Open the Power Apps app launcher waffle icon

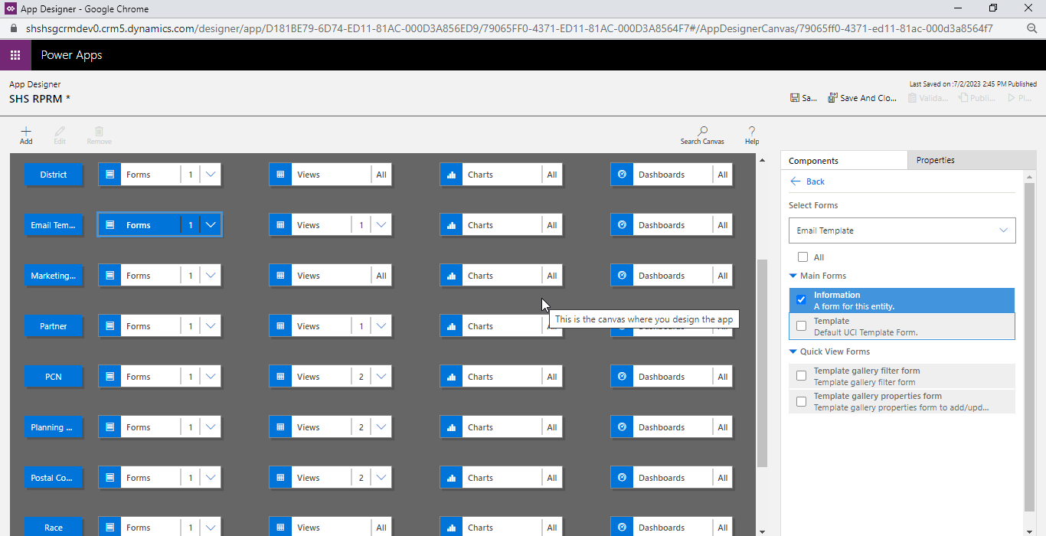pos(15,55)
